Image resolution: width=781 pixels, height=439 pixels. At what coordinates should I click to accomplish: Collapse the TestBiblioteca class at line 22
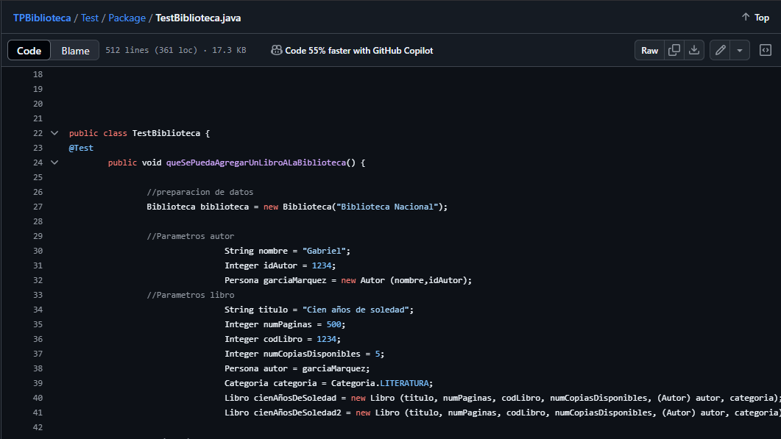coord(54,132)
